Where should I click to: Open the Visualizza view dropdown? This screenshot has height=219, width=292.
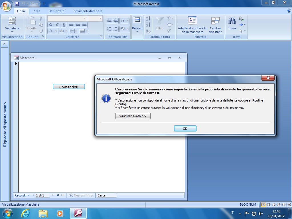12,25
